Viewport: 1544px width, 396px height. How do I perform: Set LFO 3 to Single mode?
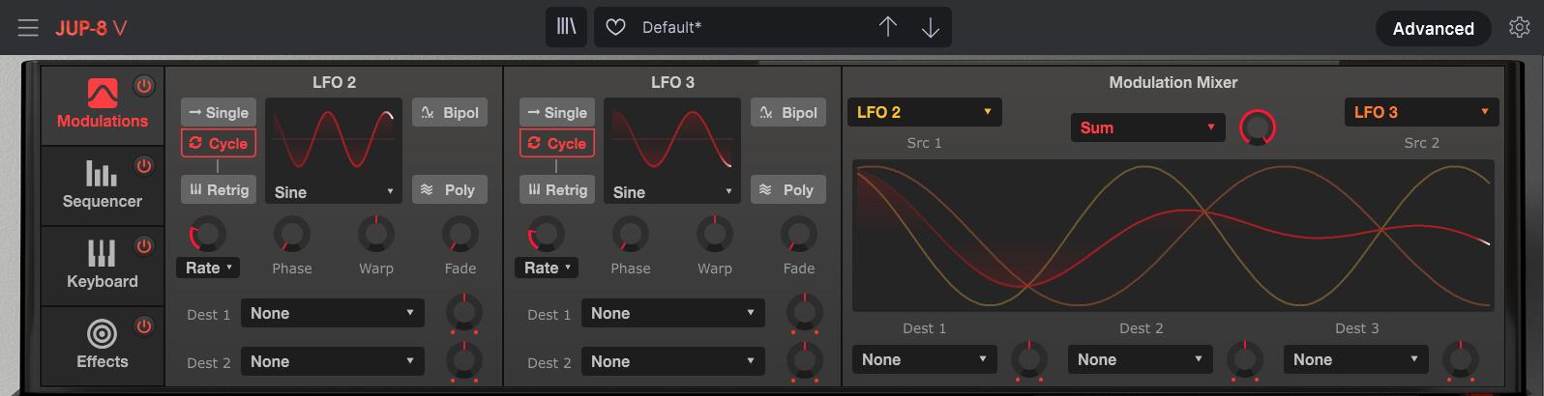(x=556, y=112)
